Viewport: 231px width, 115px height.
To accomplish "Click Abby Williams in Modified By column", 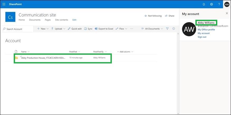I will tap(99, 58).
